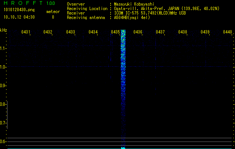Click the Receiving antenna label
Image resolution: width=235 pixels, height=149 pixels.
(86, 18)
